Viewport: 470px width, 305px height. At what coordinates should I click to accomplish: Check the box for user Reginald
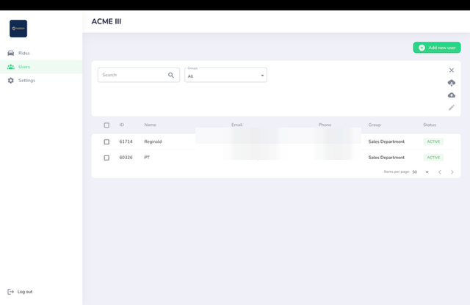106,142
